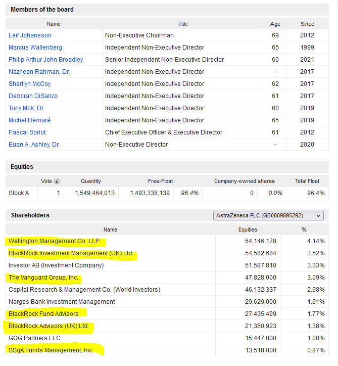Click the Total Float column header
338x366 pixels.
point(307,181)
